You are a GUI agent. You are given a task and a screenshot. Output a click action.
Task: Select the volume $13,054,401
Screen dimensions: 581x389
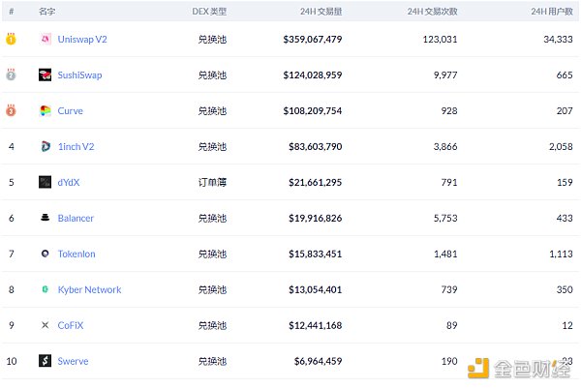(316, 289)
